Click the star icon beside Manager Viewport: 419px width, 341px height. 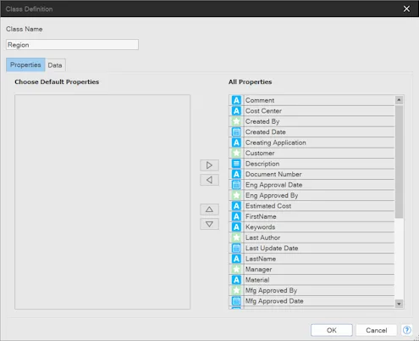click(236, 269)
